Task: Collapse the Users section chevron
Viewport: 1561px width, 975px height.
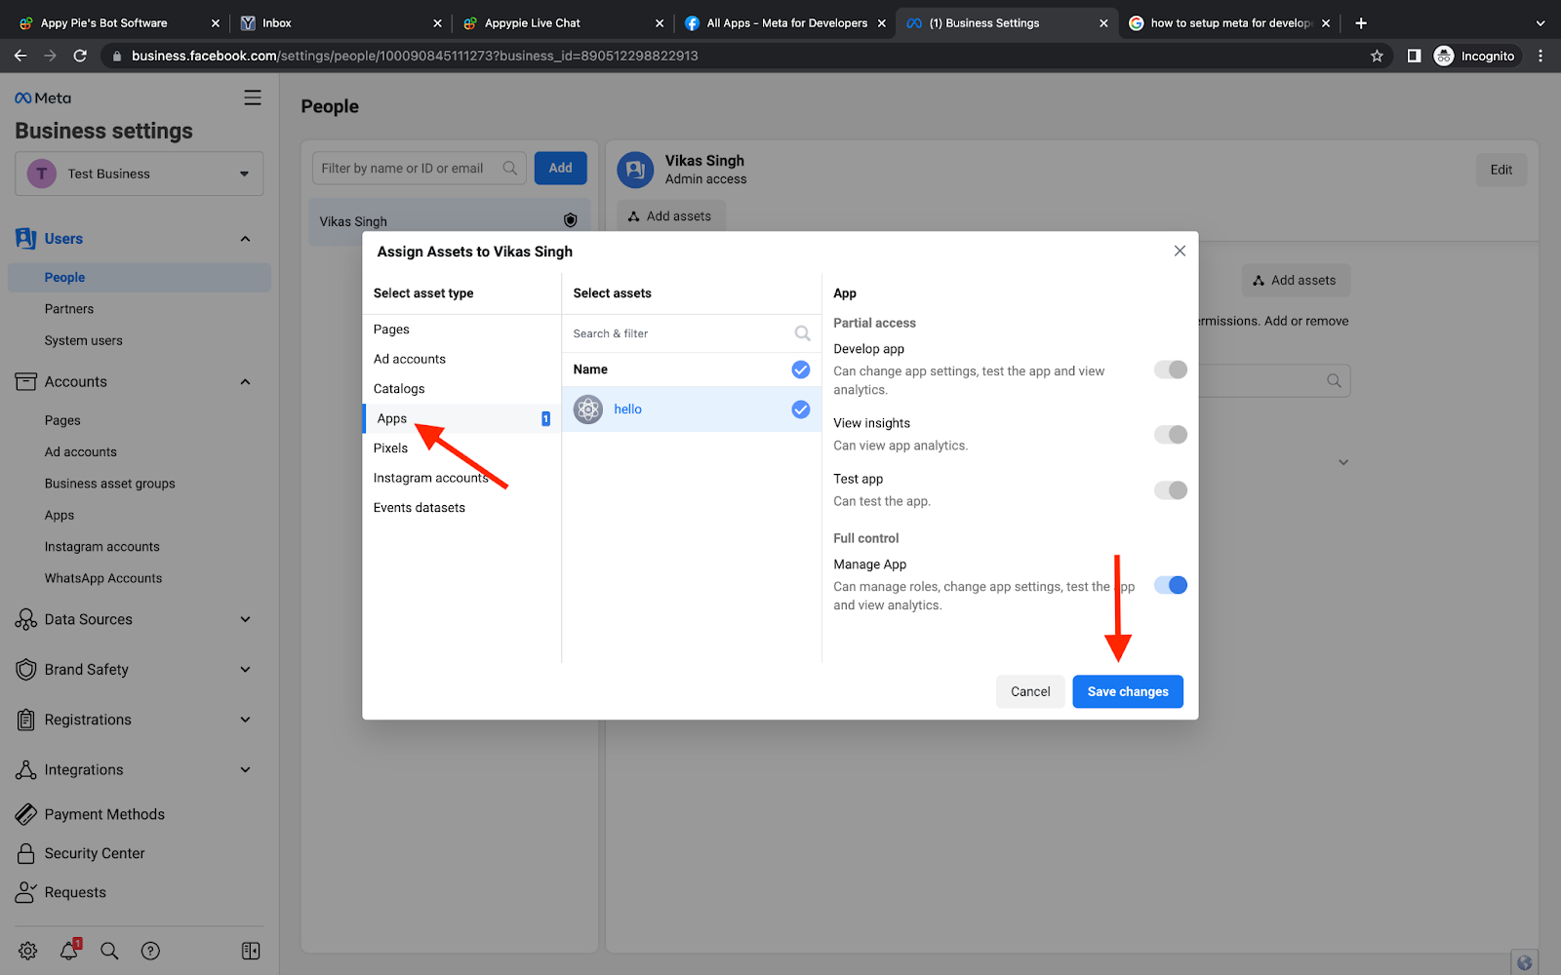Action: click(x=245, y=239)
